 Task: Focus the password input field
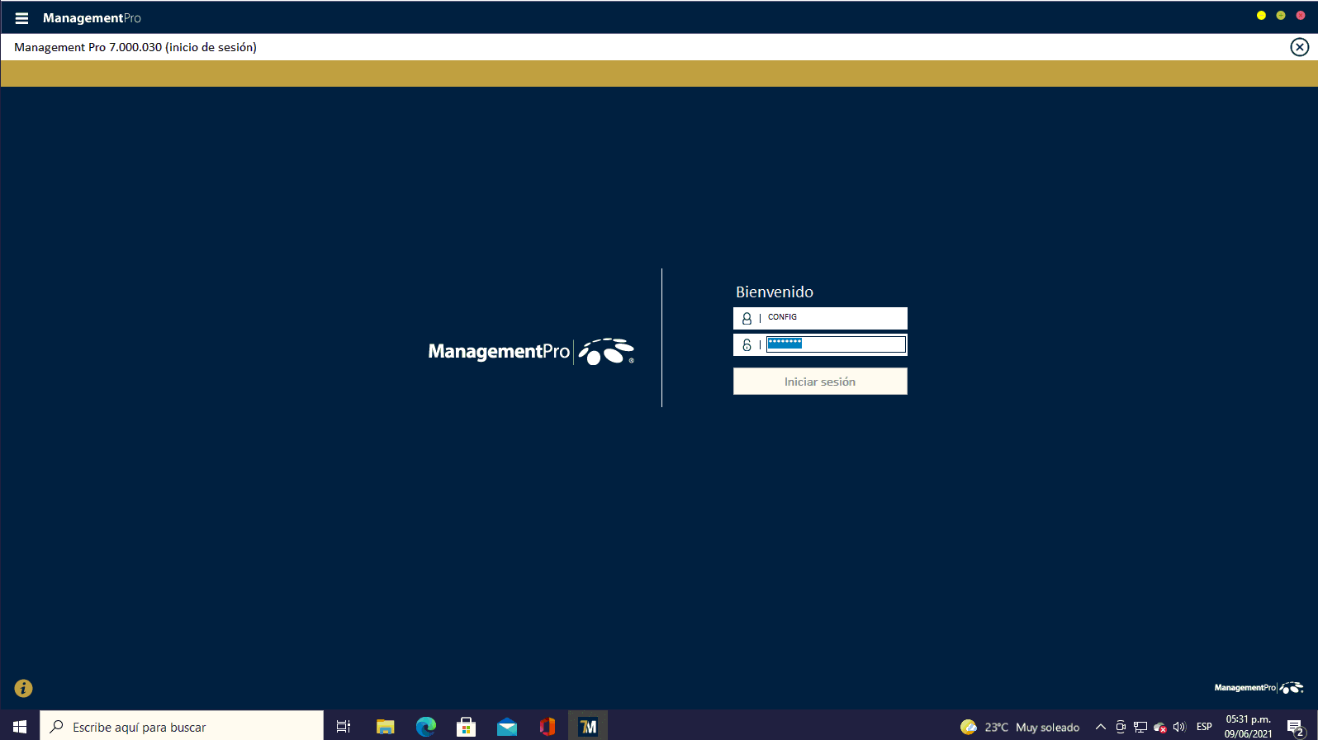click(835, 344)
